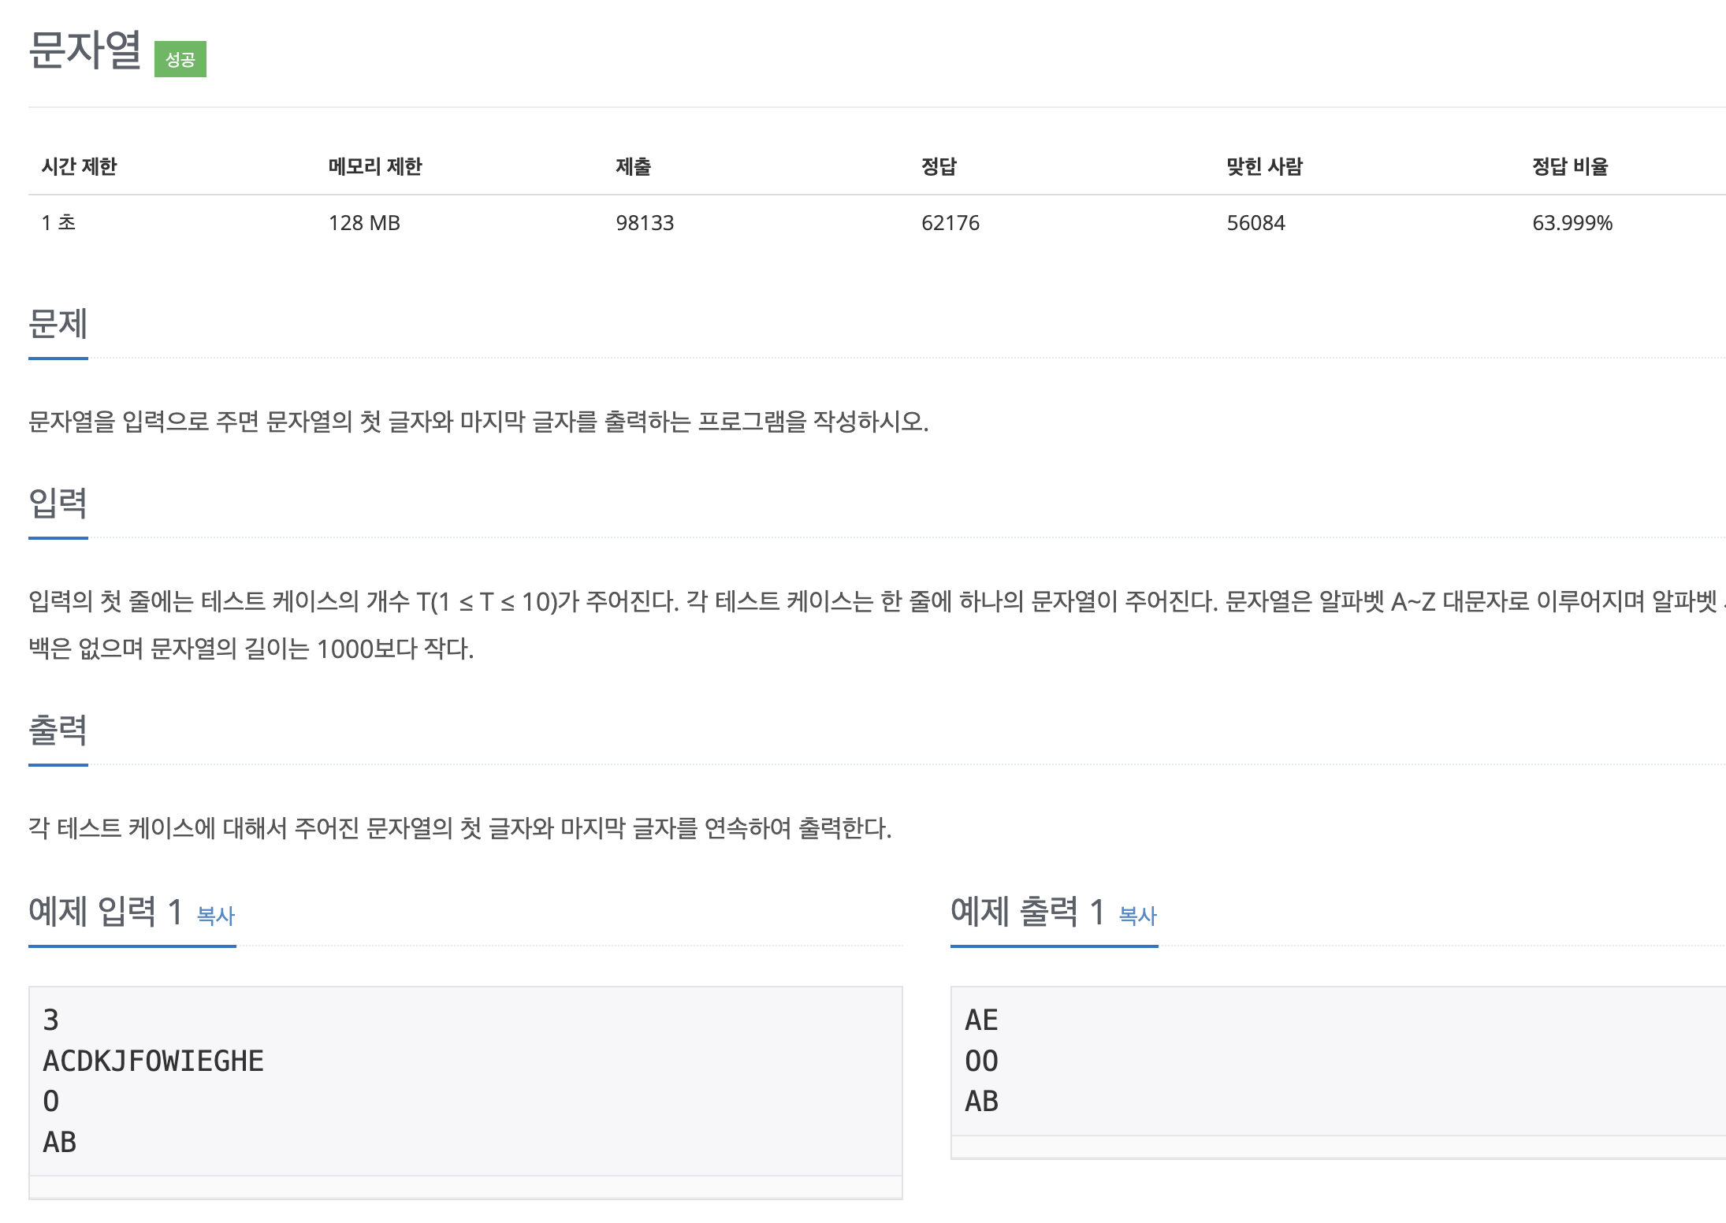The height and width of the screenshot is (1223, 1726).
Task: Click the 입력 section heading
Action: click(x=58, y=503)
